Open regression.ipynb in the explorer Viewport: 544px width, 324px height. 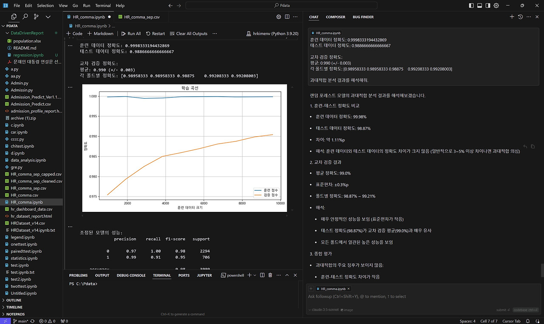[28, 55]
